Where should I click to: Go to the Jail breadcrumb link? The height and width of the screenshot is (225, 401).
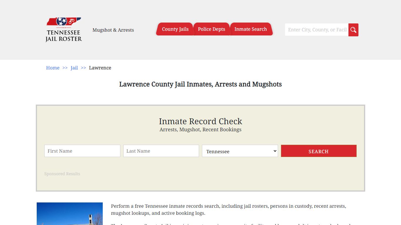pos(74,68)
